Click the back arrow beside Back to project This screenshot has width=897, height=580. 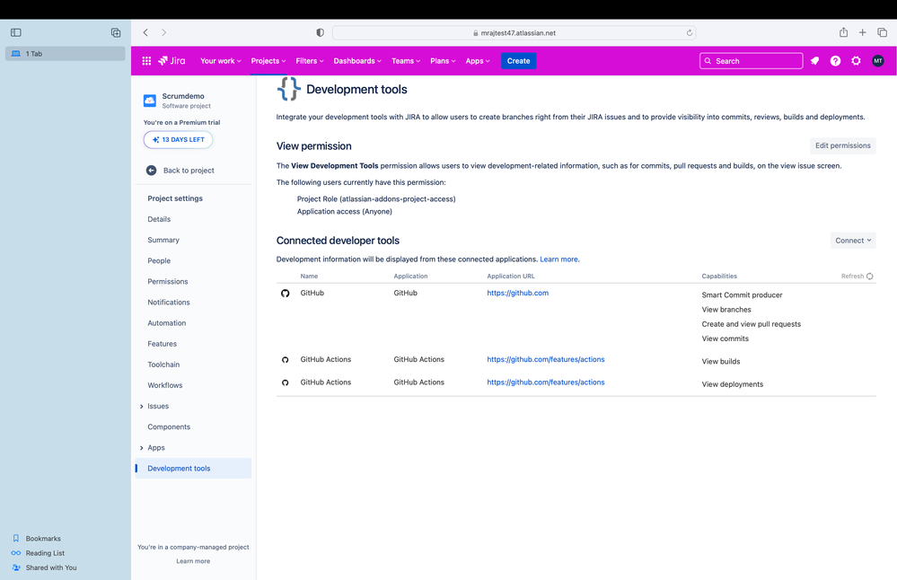pos(151,171)
